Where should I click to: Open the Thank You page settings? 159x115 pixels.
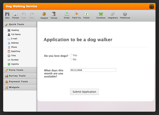(76, 15)
